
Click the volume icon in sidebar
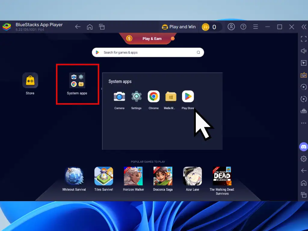click(x=303, y=51)
